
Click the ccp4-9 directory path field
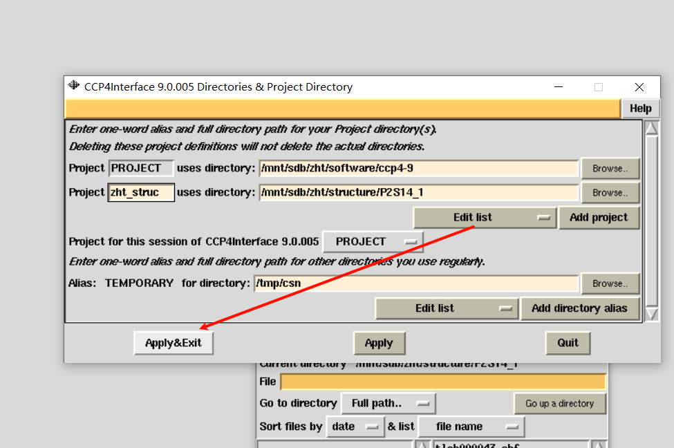(418, 168)
